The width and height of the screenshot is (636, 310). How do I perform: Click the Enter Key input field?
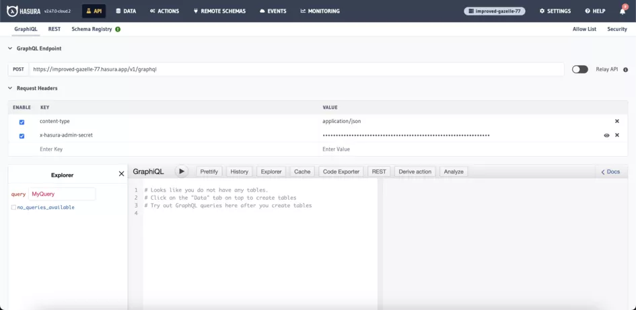click(178, 149)
